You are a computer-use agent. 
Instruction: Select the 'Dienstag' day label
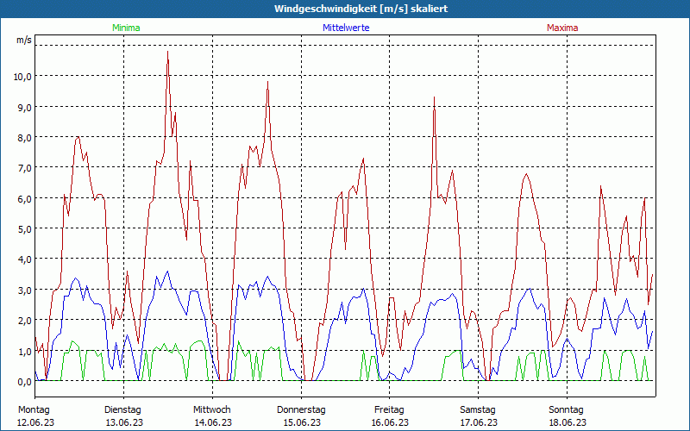click(x=122, y=409)
